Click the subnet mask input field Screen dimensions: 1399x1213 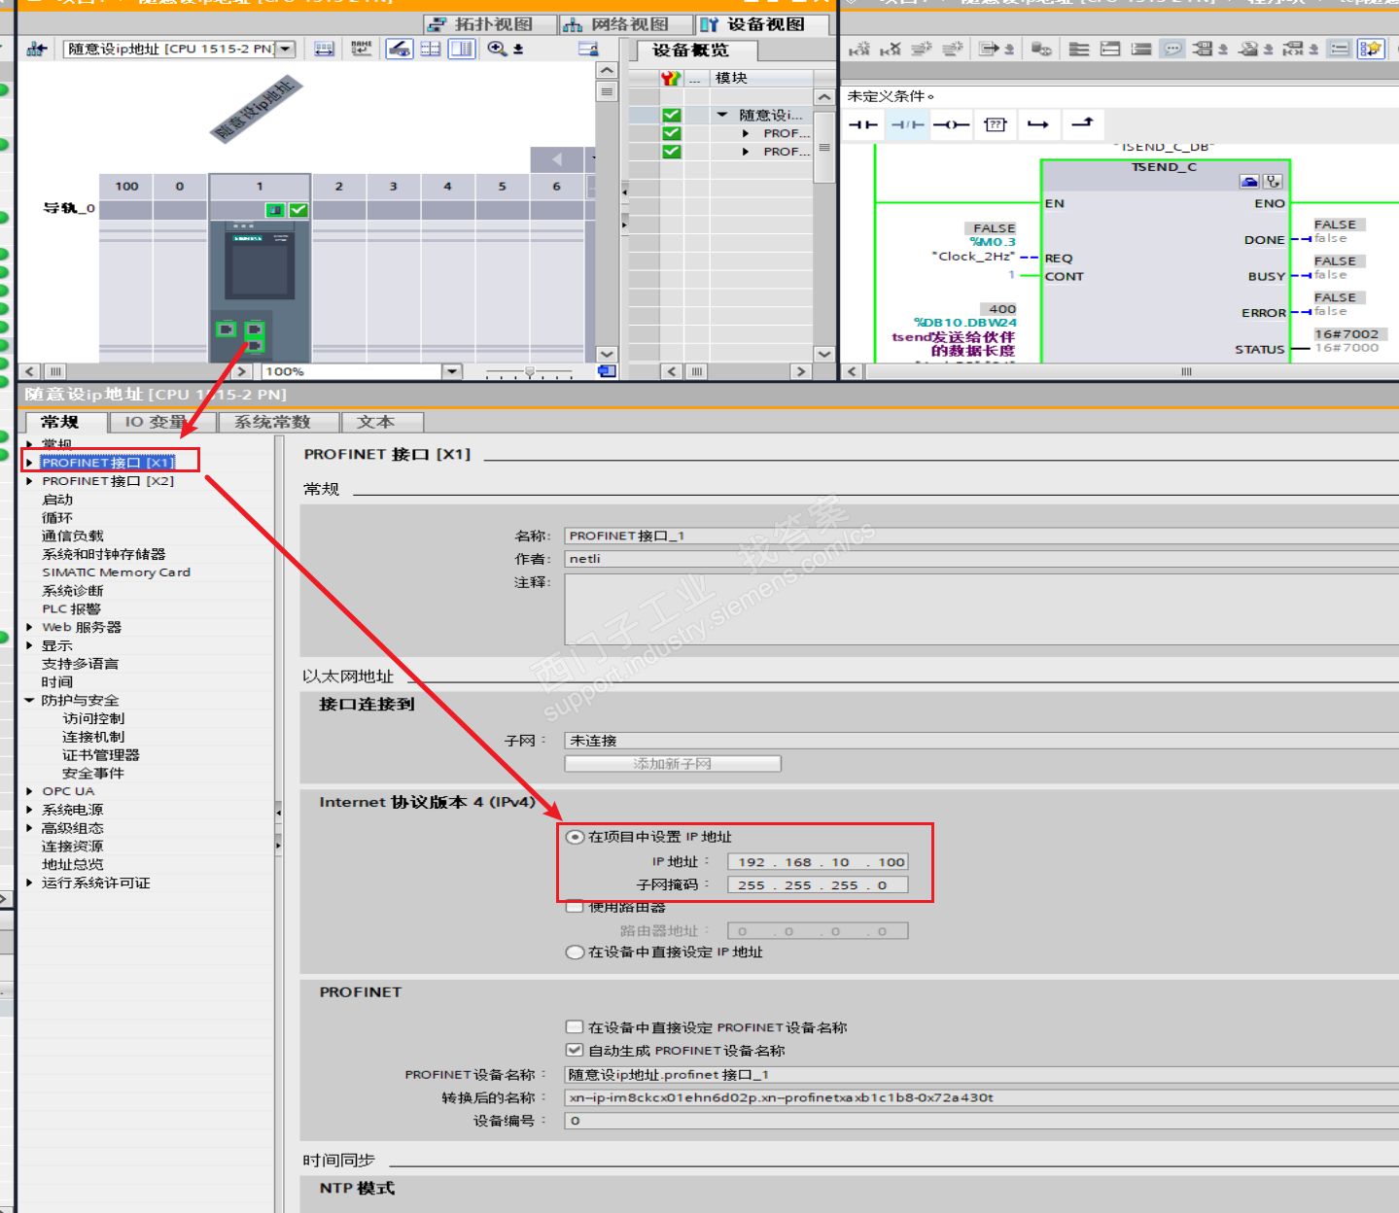click(818, 885)
